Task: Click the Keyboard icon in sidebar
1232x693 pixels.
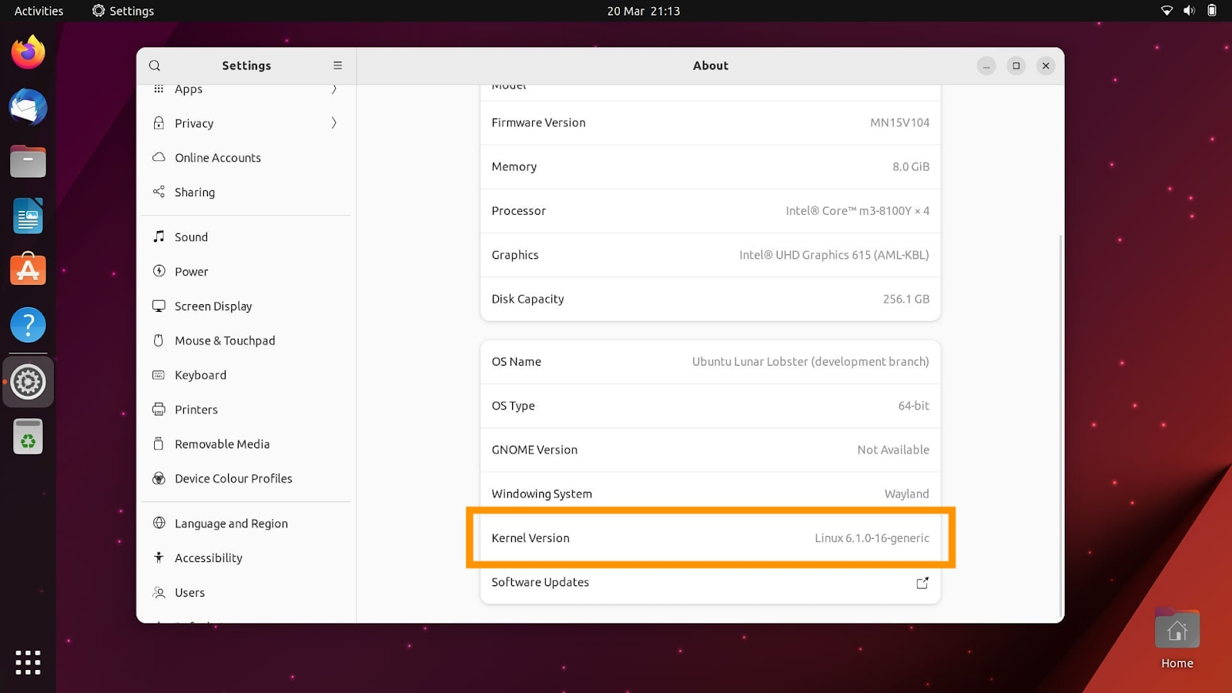Action: click(159, 375)
